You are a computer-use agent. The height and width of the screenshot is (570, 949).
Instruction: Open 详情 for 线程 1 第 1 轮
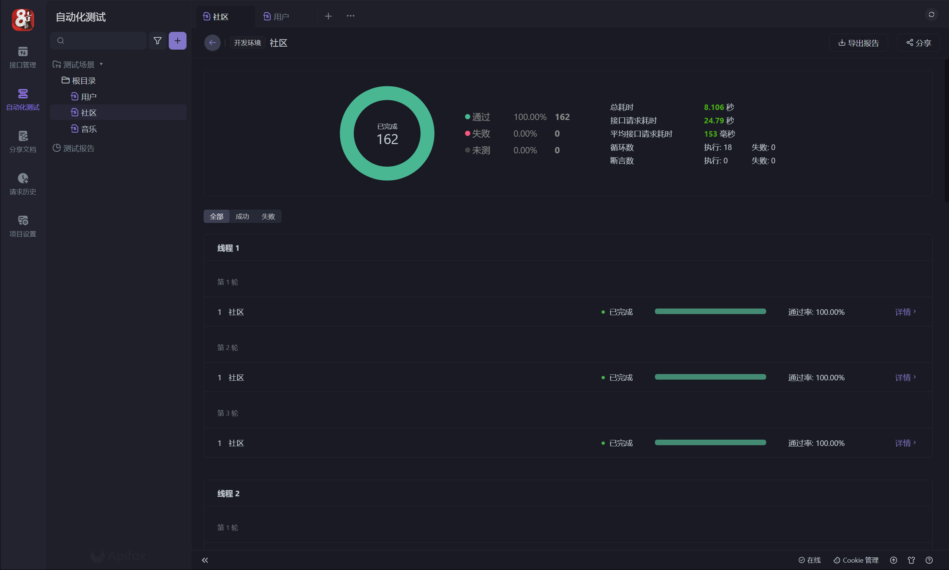pos(905,312)
